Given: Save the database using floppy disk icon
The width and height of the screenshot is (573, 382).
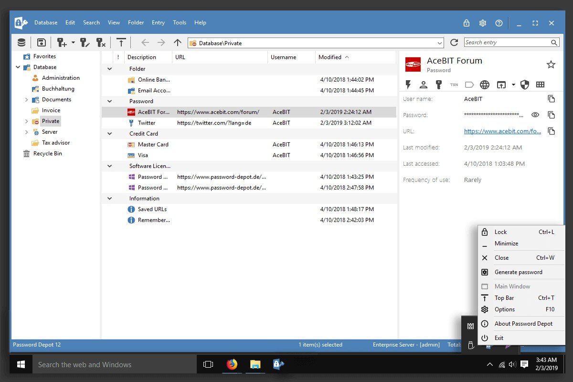Looking at the screenshot, I should click(x=42, y=42).
